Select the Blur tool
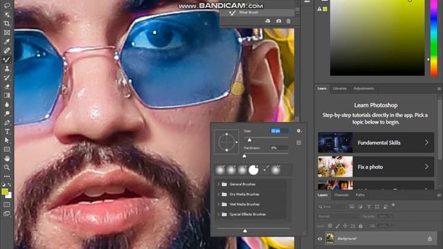443x249 pixels. click(x=7, y=104)
